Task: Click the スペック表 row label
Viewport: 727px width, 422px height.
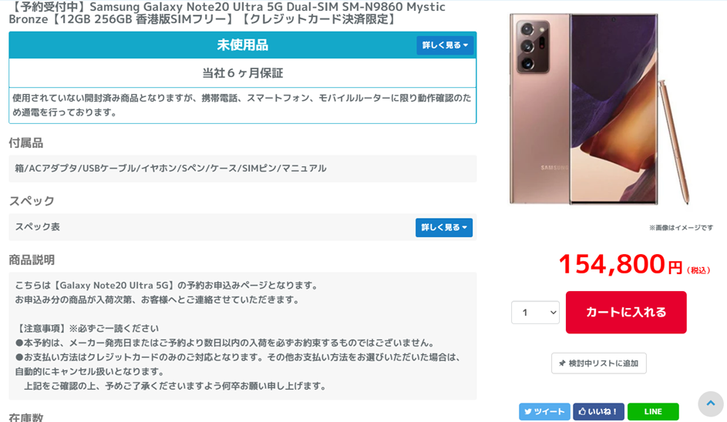Action: pyautogui.click(x=38, y=227)
